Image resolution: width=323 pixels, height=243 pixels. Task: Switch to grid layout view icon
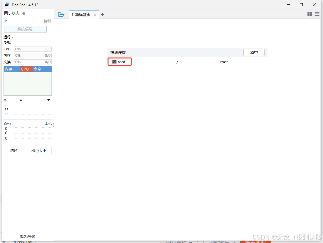[x=309, y=14]
